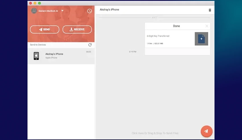242x140 pixels.
Task: Click the iPhone device icon
Action: (36, 56)
